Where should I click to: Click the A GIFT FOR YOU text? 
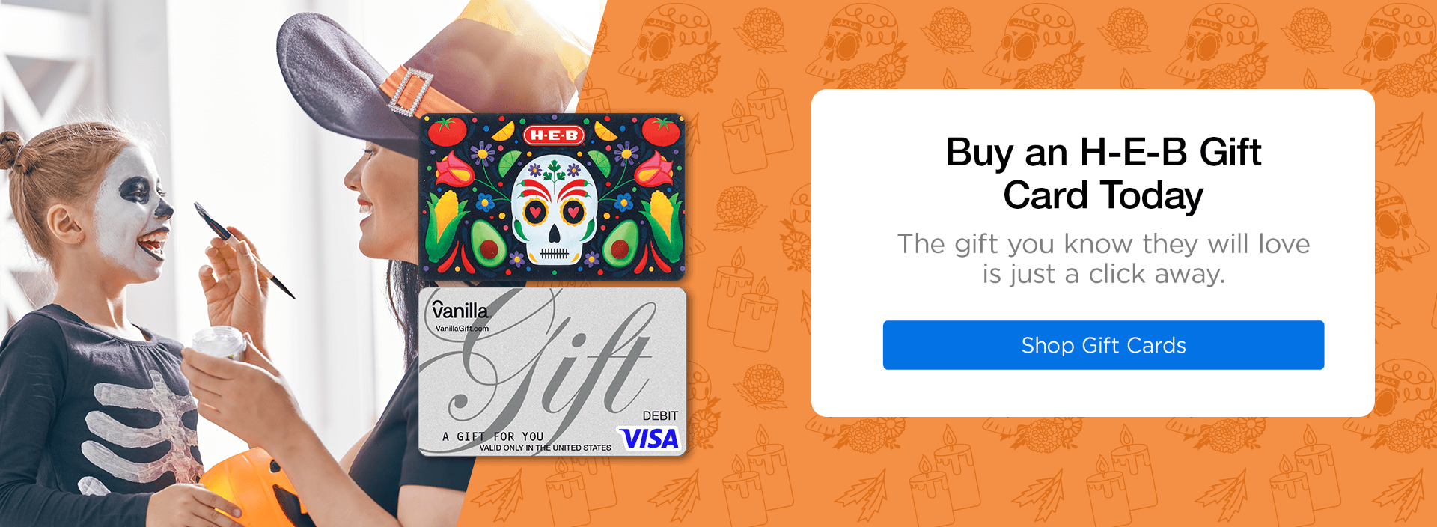coord(492,436)
